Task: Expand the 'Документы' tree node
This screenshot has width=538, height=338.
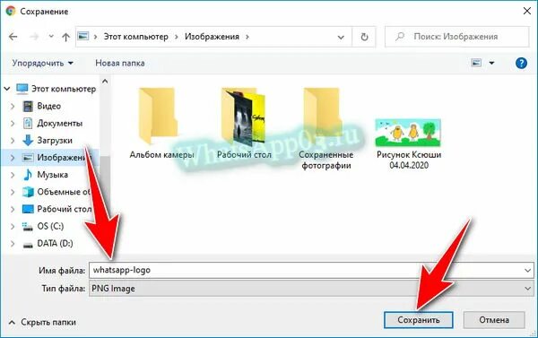Action: [13, 123]
